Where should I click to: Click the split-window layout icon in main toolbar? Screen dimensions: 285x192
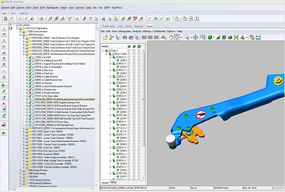coord(197,19)
